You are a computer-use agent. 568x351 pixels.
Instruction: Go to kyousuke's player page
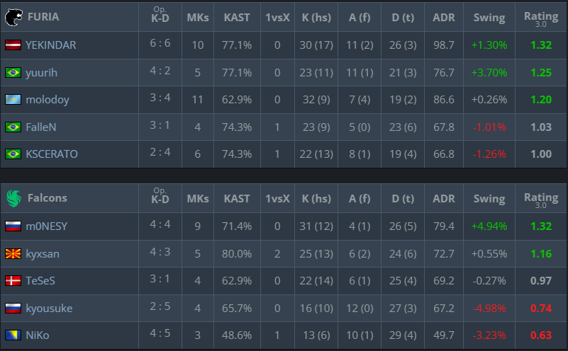48,309
